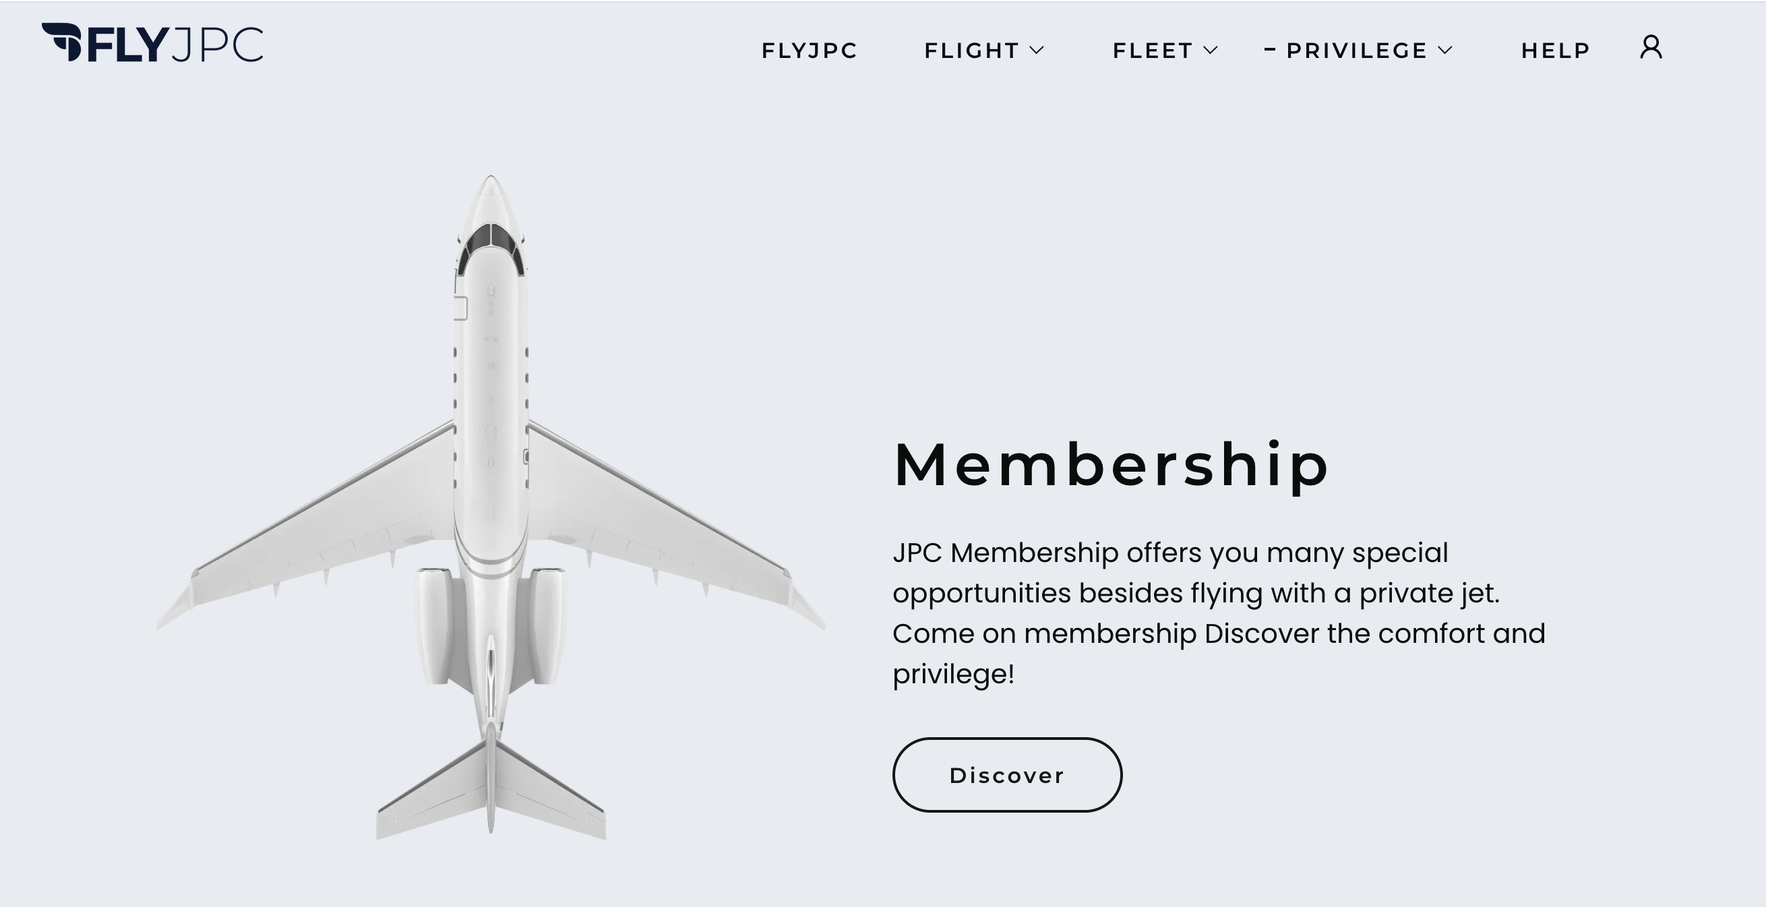Image resolution: width=1766 pixels, height=907 pixels.
Task: Click the FLEET navigation label
Action: (1153, 51)
